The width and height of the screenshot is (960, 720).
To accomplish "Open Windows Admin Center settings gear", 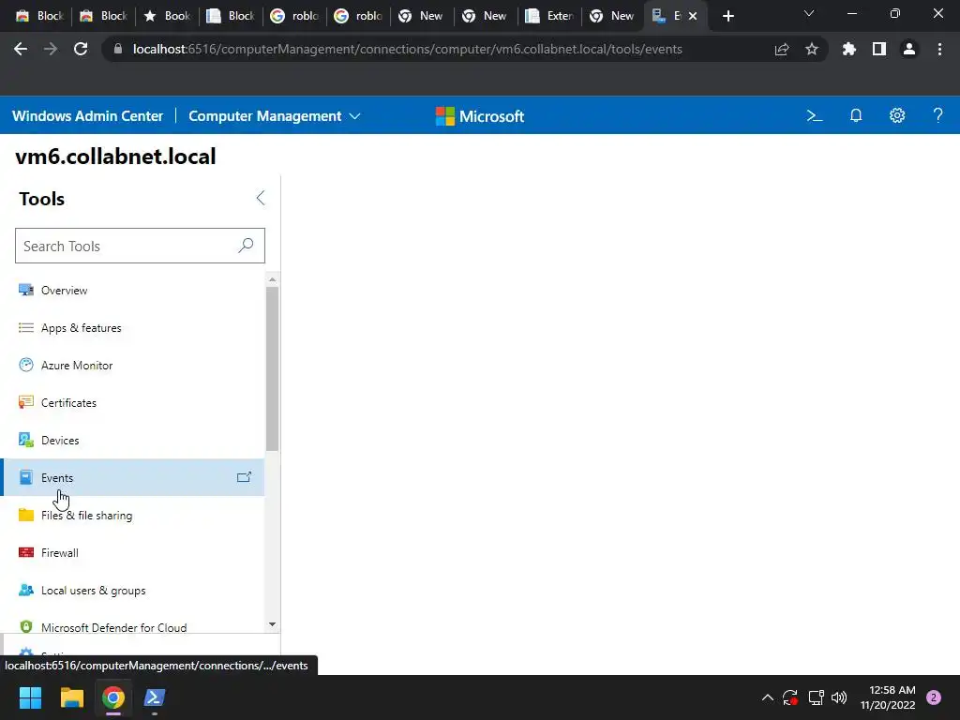I will (x=897, y=115).
